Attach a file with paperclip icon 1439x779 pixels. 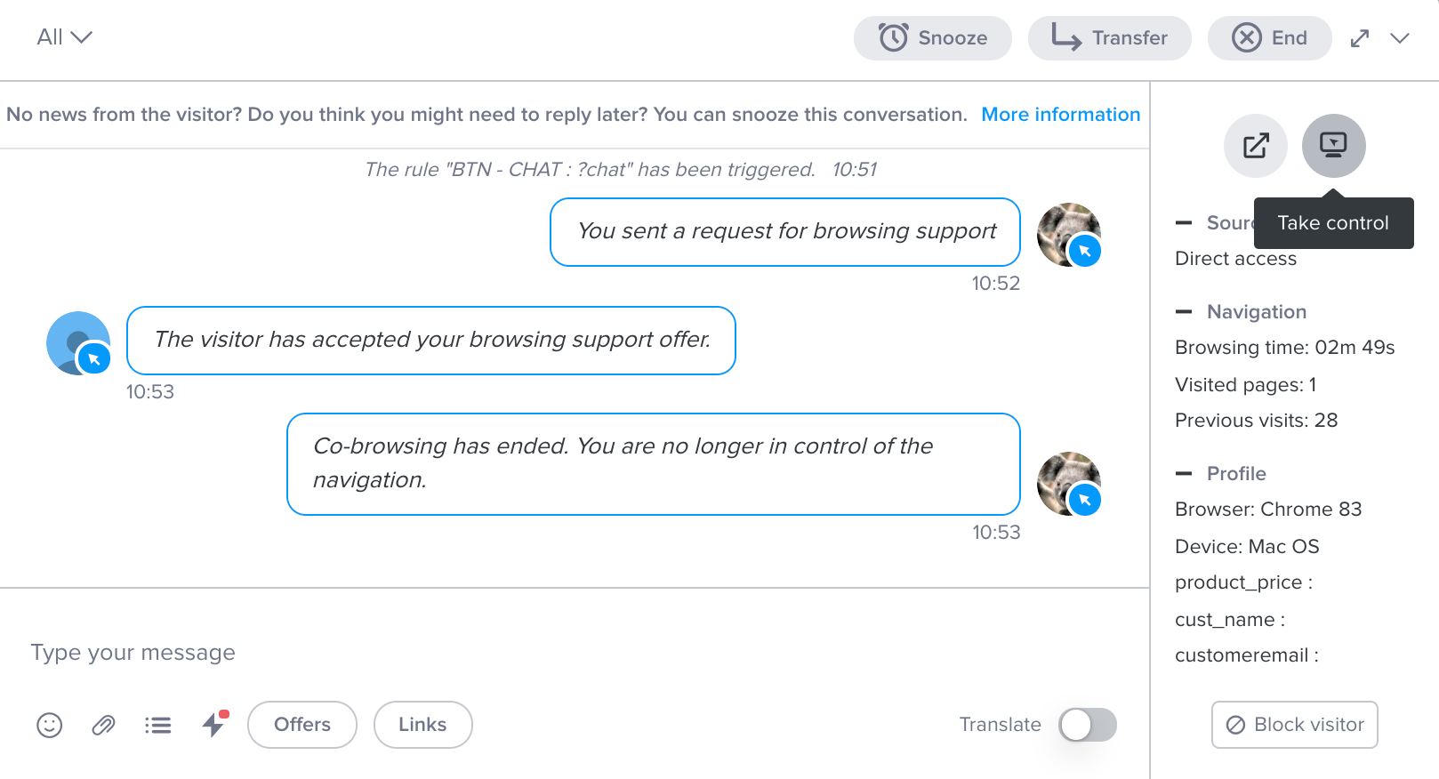tap(104, 726)
